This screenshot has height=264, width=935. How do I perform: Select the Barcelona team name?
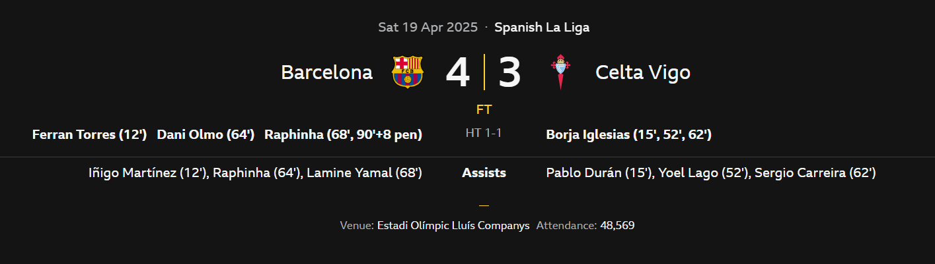coord(326,72)
